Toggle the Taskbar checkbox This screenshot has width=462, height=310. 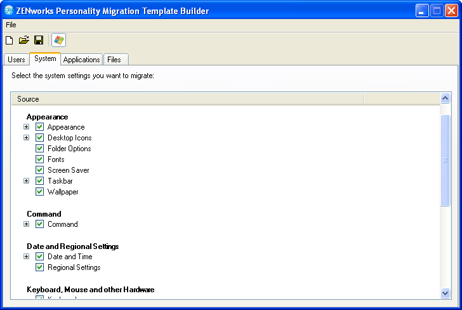(x=40, y=181)
